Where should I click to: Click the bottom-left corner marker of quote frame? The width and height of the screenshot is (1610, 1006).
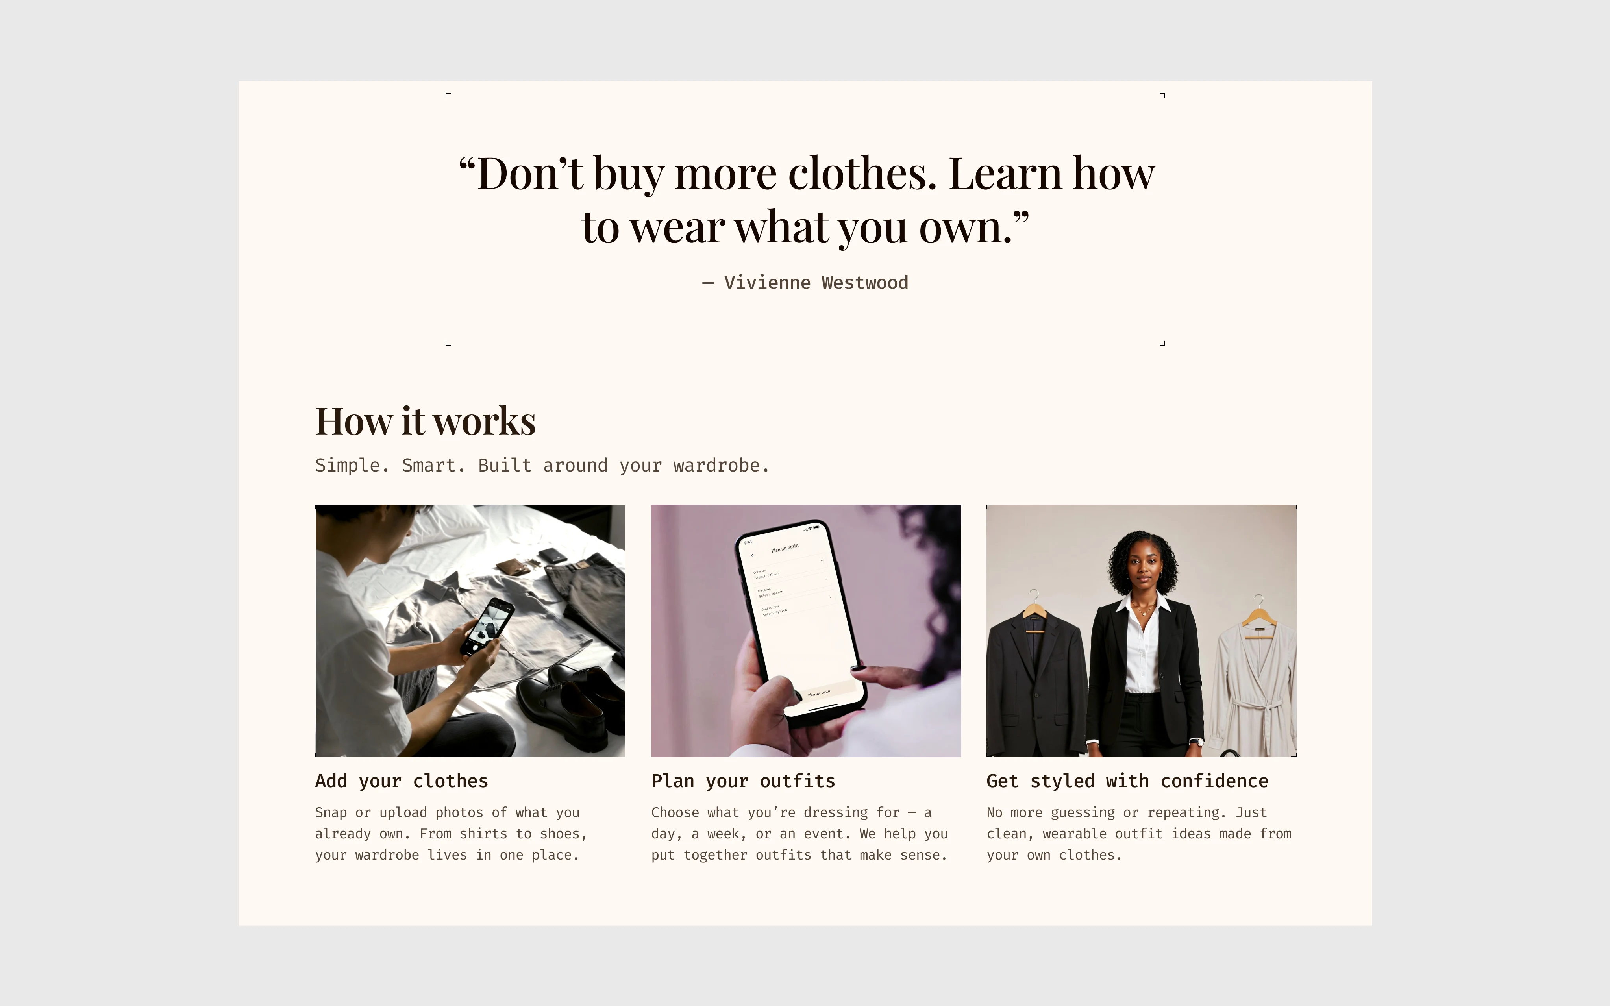tap(448, 343)
